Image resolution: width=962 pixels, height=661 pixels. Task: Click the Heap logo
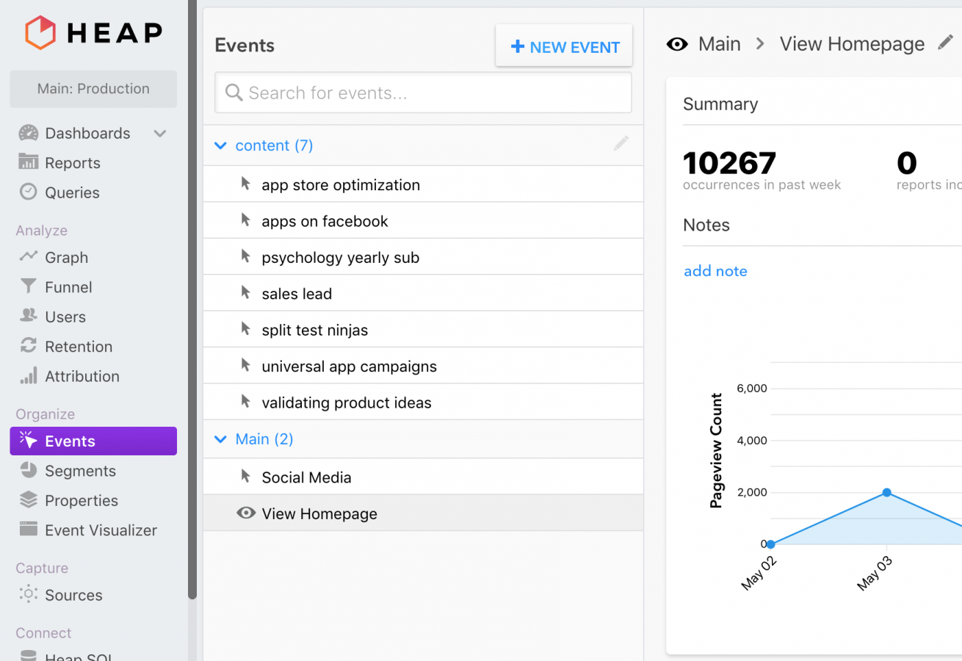click(x=93, y=32)
